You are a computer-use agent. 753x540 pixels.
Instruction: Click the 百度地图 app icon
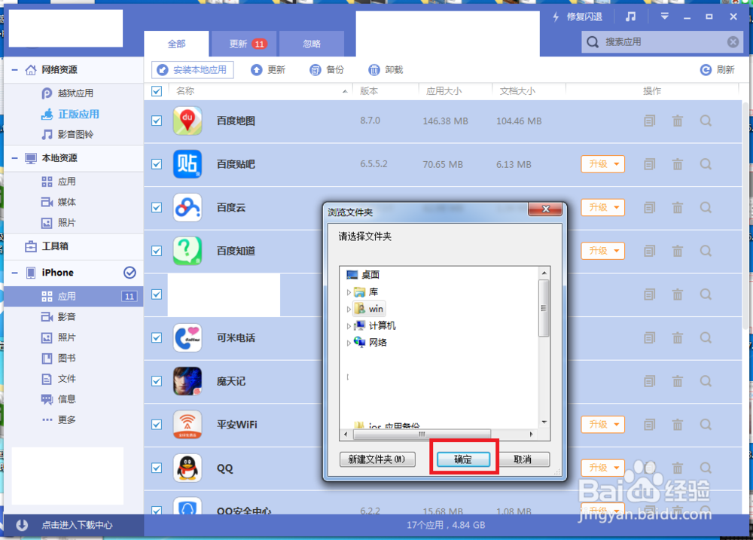tap(187, 121)
